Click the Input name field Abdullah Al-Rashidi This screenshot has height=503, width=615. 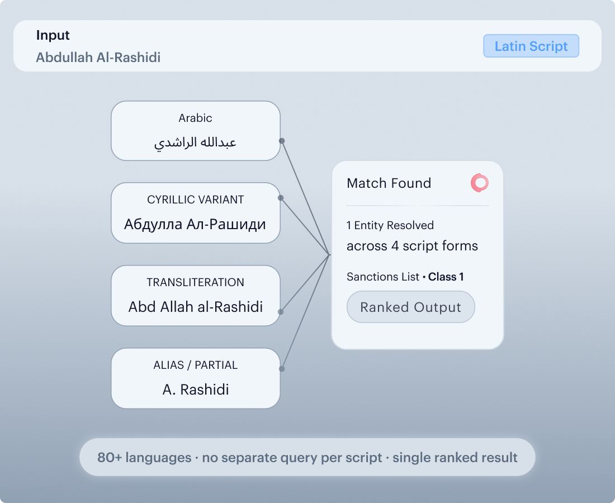(x=98, y=57)
